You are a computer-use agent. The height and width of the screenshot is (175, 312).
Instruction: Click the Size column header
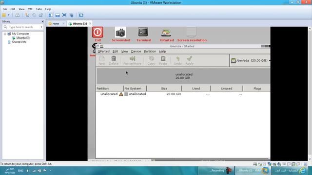click(x=164, y=88)
